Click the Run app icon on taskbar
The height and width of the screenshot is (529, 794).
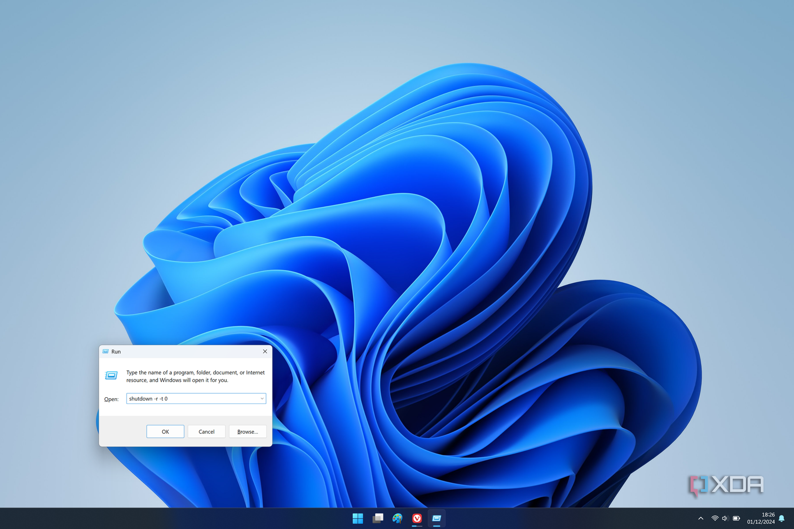tap(436, 518)
